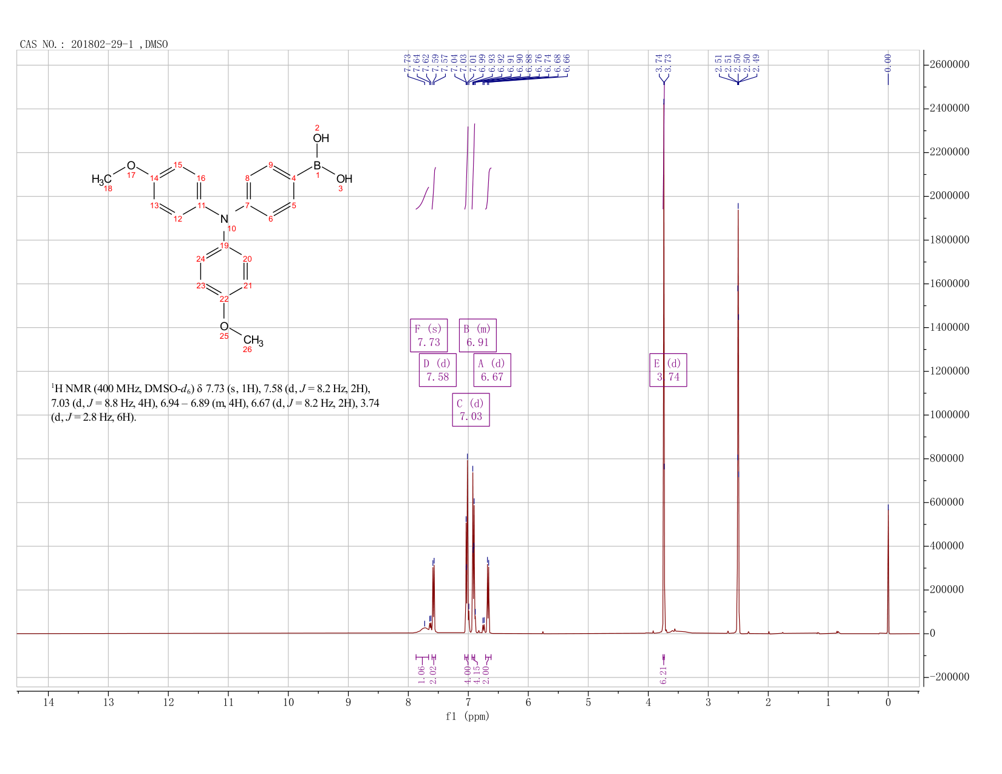The image size is (1002, 774).
Task: Click the 1000000 intensity axis label
Action: (x=949, y=415)
